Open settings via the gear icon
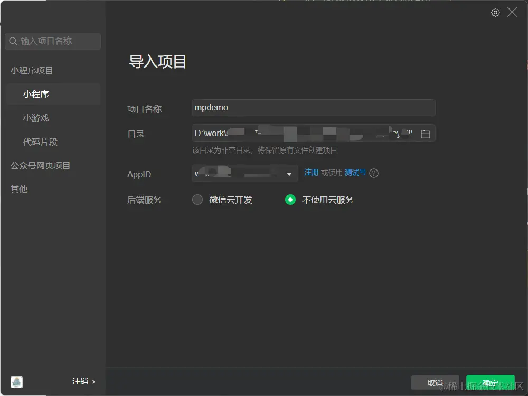 [x=495, y=13]
